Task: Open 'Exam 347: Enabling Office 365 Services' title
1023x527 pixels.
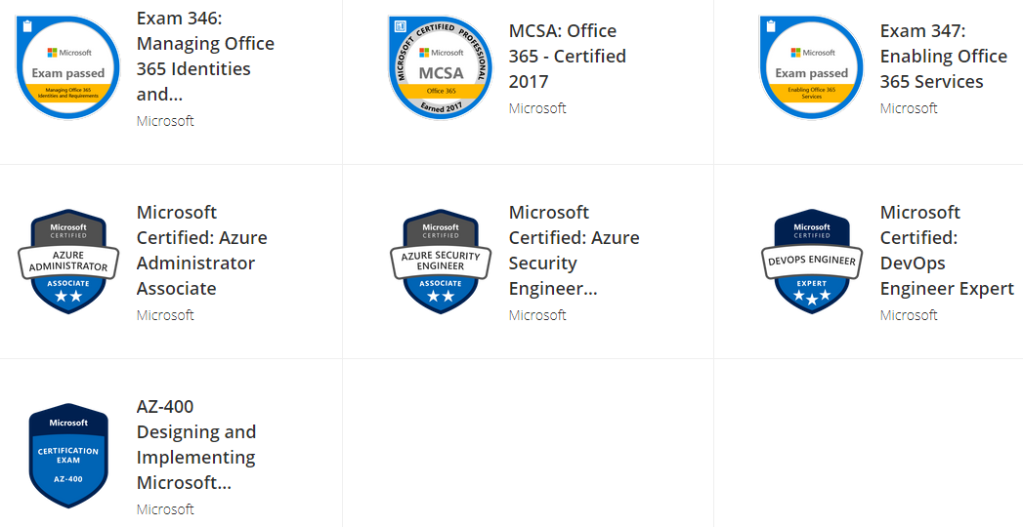Action: point(944,56)
